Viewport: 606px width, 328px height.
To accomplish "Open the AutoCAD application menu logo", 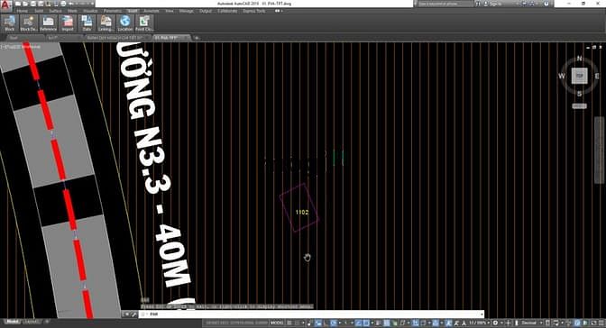I will [x=5, y=5].
